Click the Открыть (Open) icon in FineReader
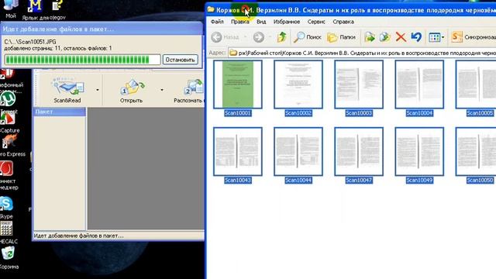 click(132, 90)
